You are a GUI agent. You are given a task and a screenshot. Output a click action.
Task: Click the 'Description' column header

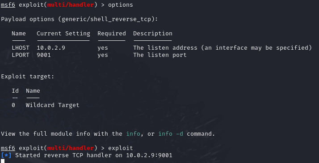pyautogui.click(x=153, y=34)
